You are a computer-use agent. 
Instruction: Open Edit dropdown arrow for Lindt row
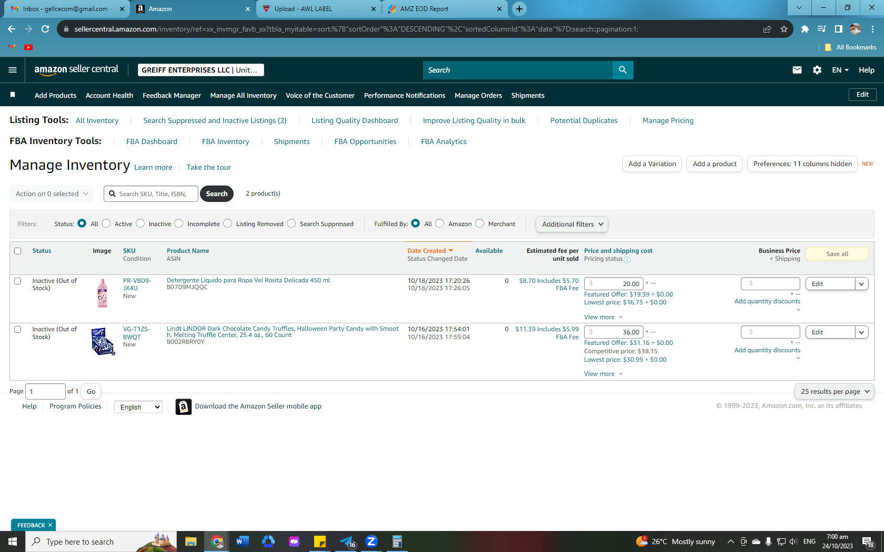pos(861,332)
